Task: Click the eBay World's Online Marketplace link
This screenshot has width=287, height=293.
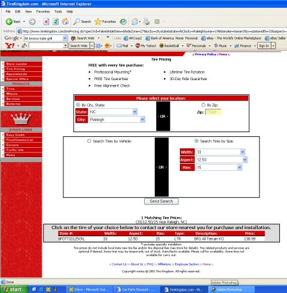Action: (x=231, y=38)
